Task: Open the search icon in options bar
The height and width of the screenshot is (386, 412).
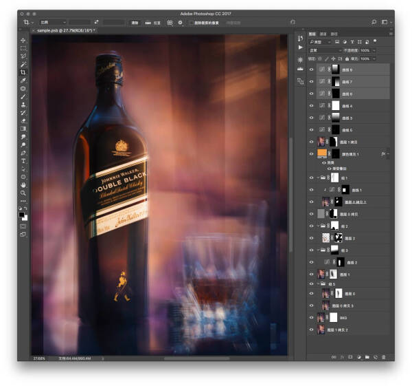Action: pyautogui.click(x=374, y=23)
